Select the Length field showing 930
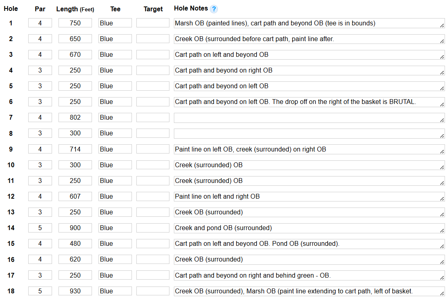 click(75, 291)
